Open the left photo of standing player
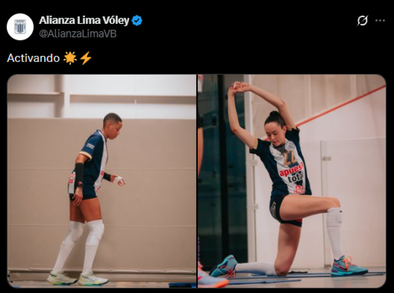This screenshot has width=394, height=293. click(102, 181)
